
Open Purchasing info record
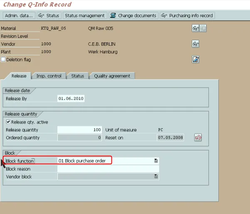pyautogui.click(x=187, y=16)
